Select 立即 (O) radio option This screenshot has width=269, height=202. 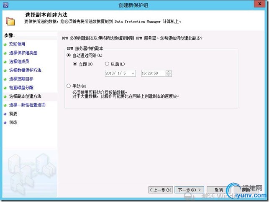[75, 64]
